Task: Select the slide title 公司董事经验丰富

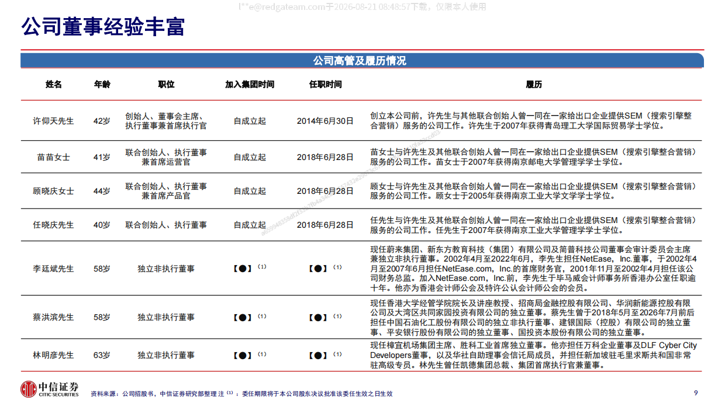Action: (103, 27)
